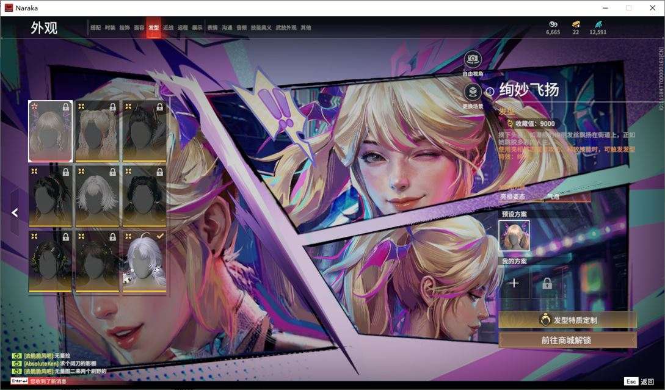Click the checkmark on the equipped white hairstyle
This screenshot has width=665, height=390.
tap(161, 236)
